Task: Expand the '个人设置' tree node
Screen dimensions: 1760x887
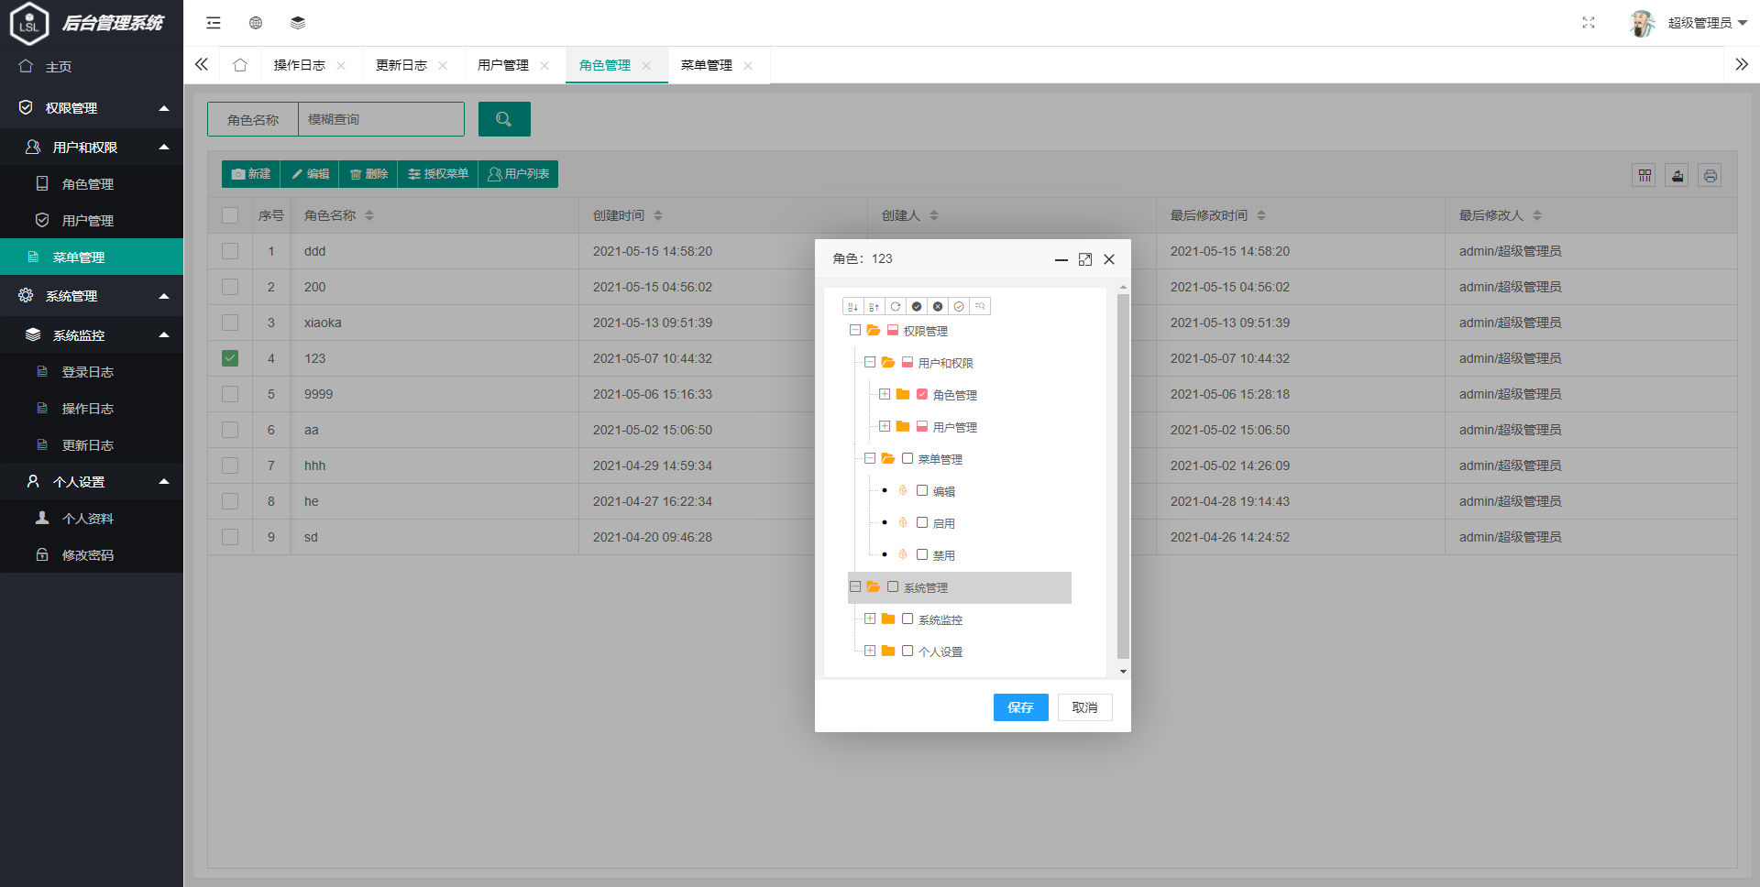Action: click(x=870, y=651)
